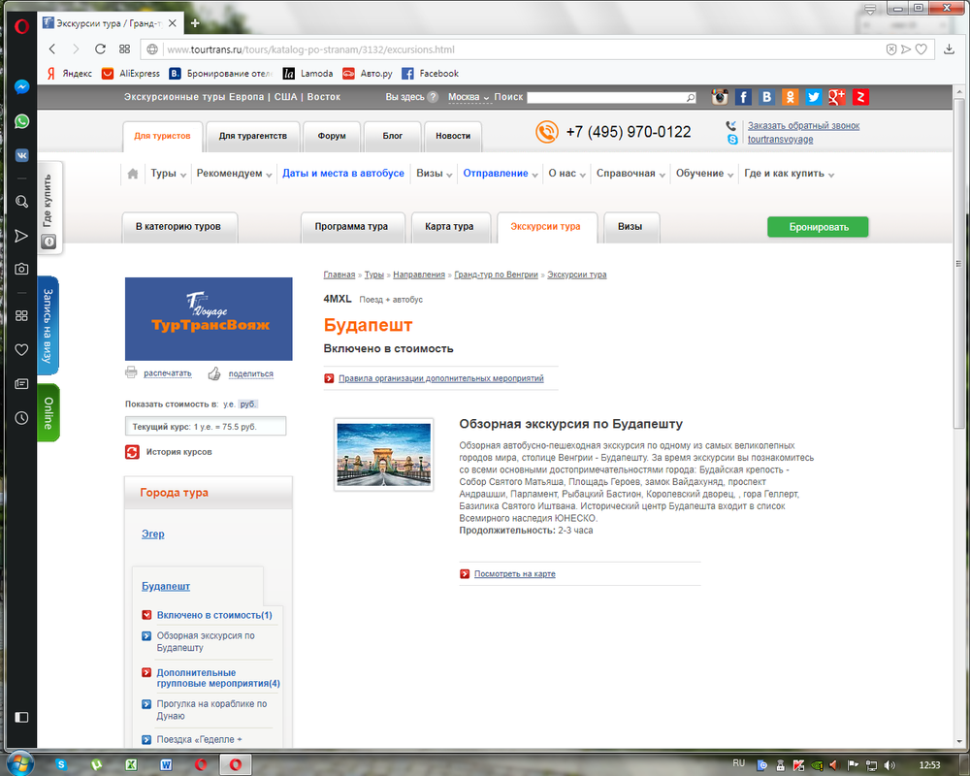Click the Twitter icon in site header
The height and width of the screenshot is (776, 970).
click(x=814, y=97)
